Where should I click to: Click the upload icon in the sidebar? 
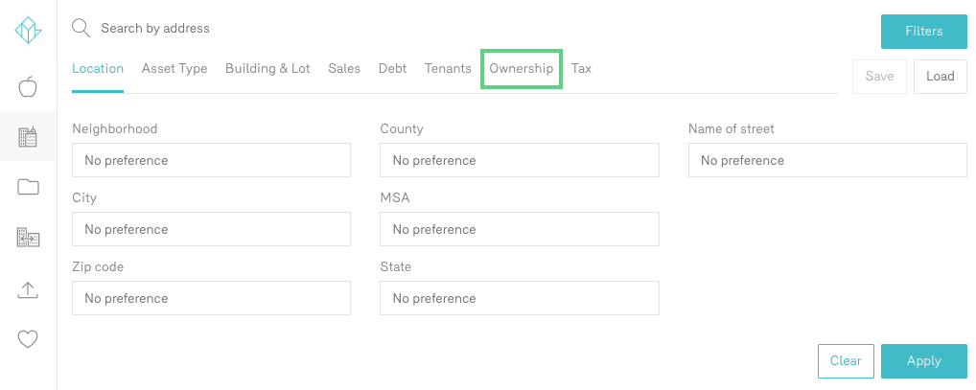(x=28, y=289)
